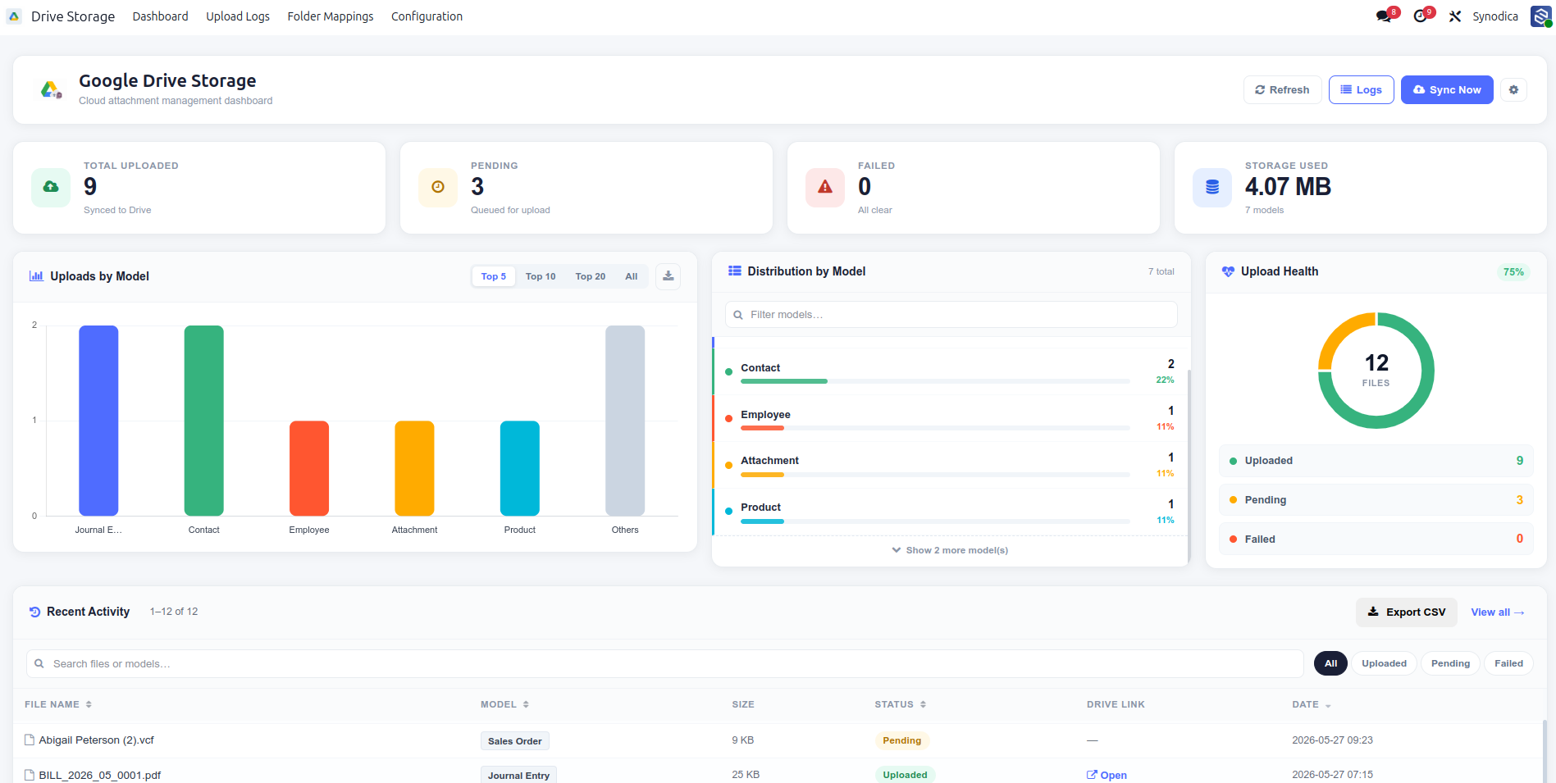
Task: Click the Failed row in Upload Health
Action: (x=1376, y=539)
